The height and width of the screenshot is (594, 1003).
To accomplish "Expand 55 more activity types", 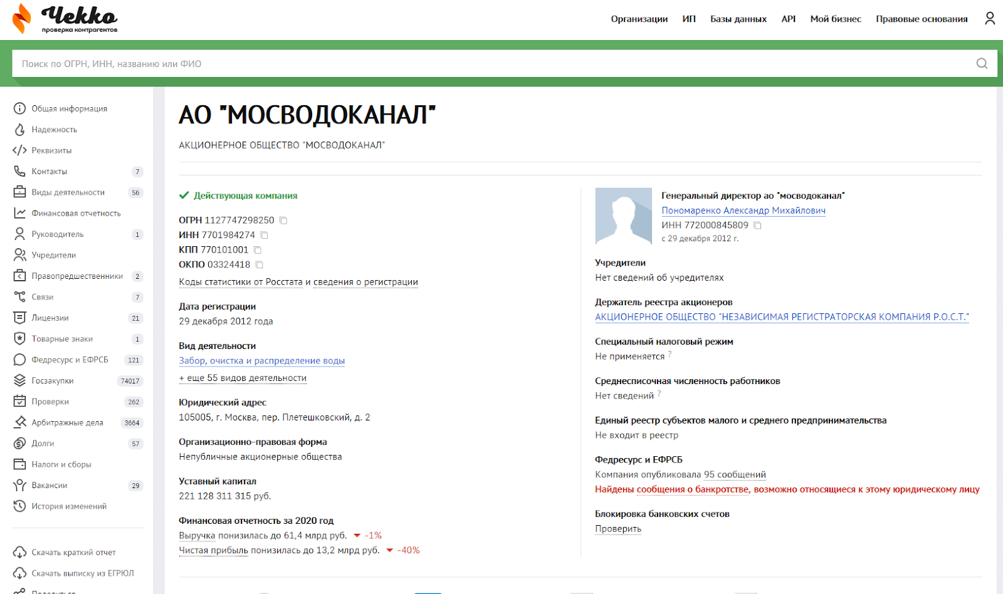I will 243,378.
